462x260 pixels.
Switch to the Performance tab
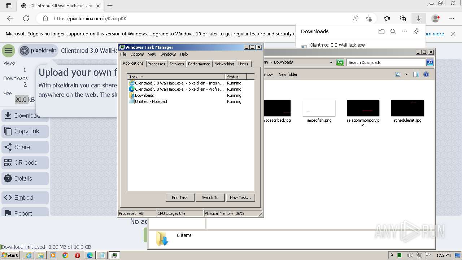click(199, 64)
